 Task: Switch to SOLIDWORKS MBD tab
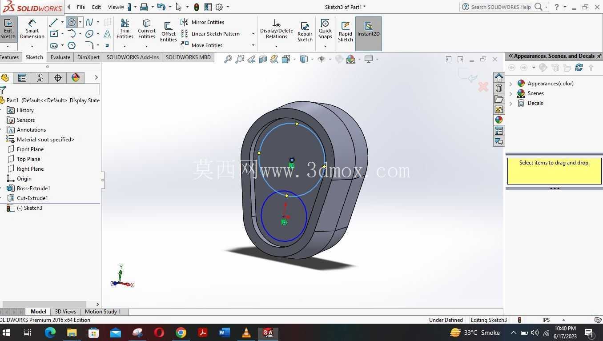[x=188, y=57]
